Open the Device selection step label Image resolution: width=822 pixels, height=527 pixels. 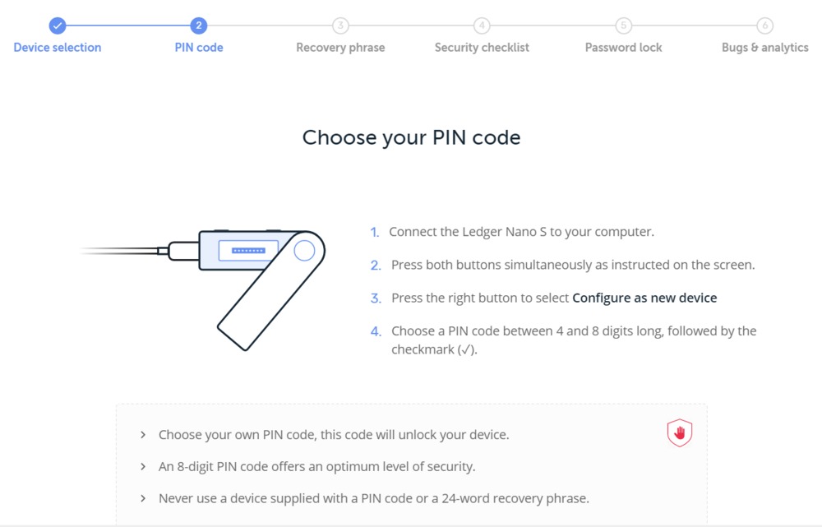coord(58,47)
